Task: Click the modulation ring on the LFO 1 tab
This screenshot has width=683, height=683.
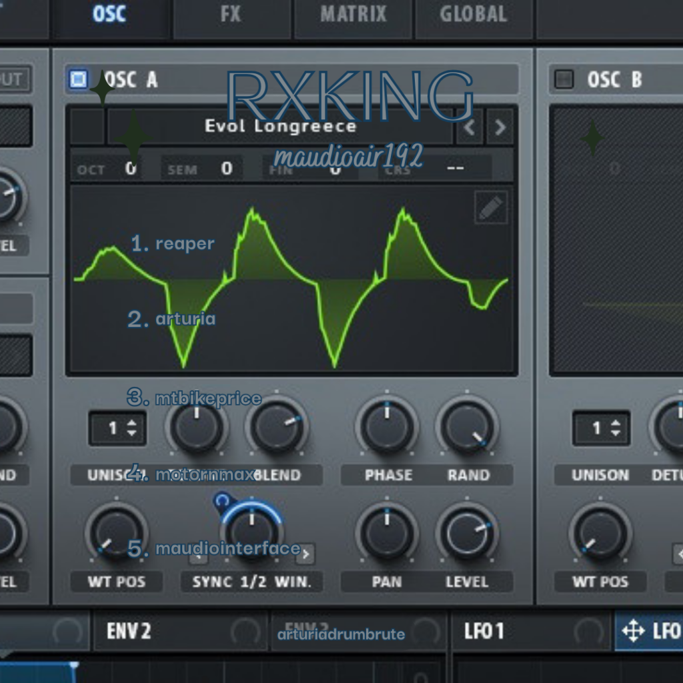Action: pos(588,631)
